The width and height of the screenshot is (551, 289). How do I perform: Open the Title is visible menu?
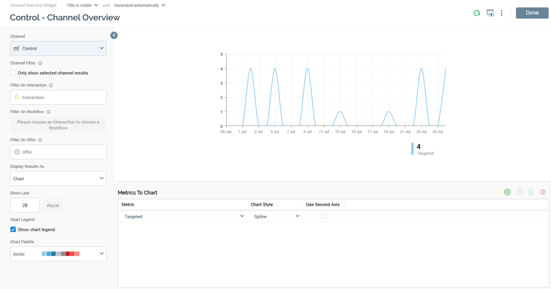pyautogui.click(x=82, y=6)
